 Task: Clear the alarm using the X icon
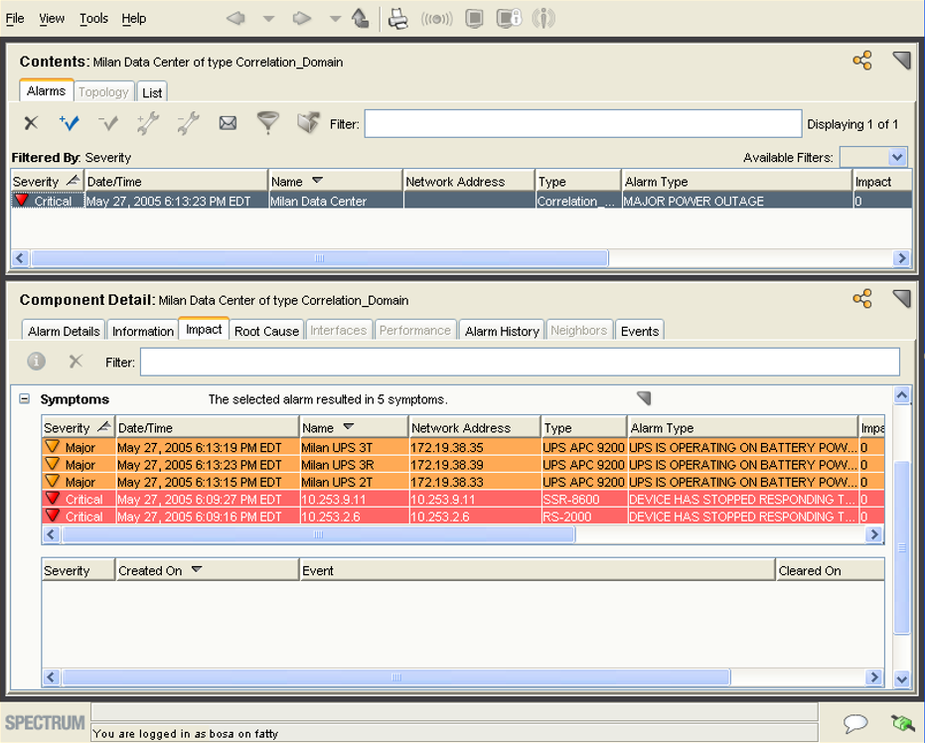click(x=30, y=122)
